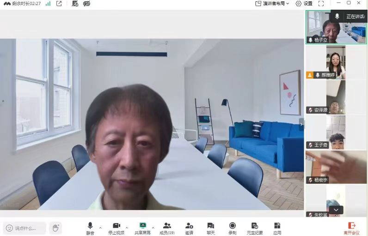
Task: Click the security shield icon in title bar
Action: click(75, 4)
